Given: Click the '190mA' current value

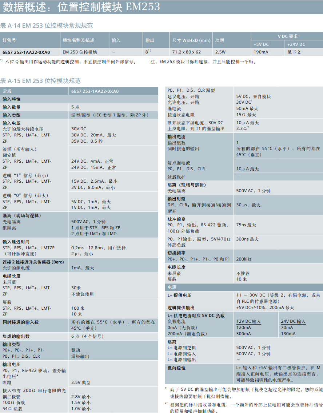Looking at the screenshot, I should coord(261,52).
